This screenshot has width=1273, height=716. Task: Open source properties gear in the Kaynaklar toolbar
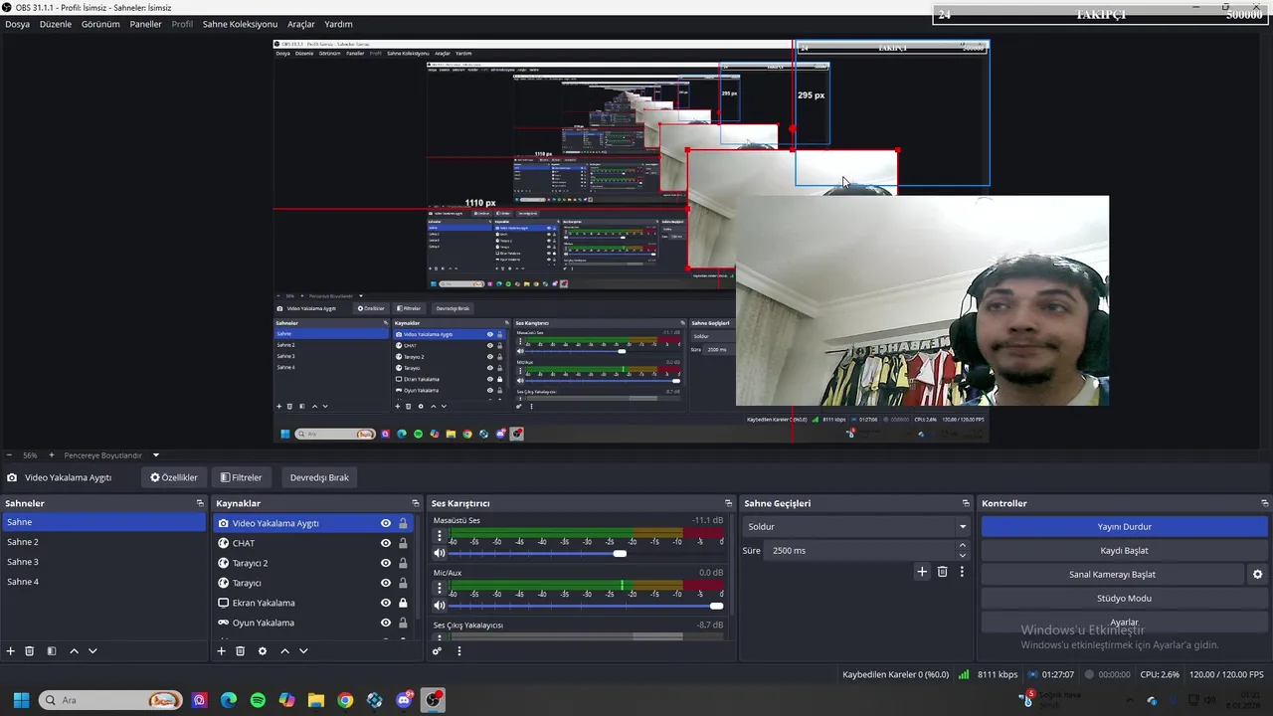click(x=263, y=651)
